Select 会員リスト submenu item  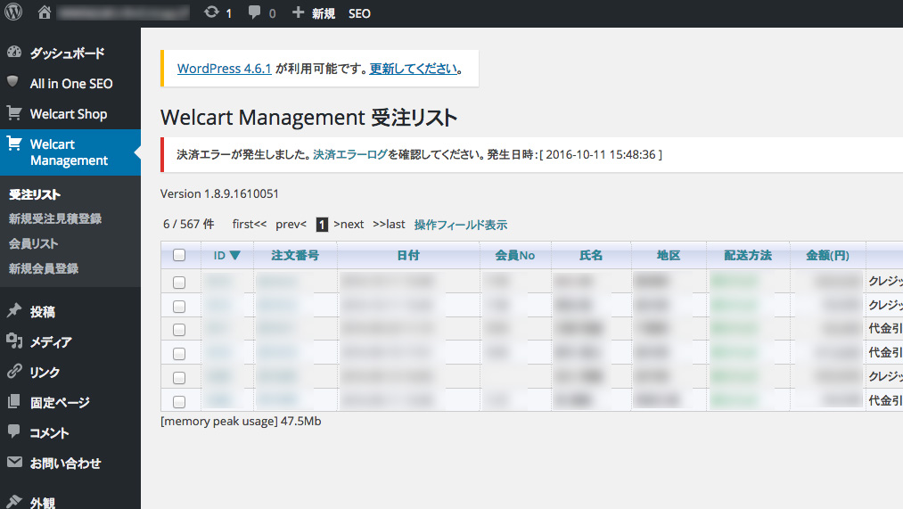pyautogui.click(x=33, y=243)
